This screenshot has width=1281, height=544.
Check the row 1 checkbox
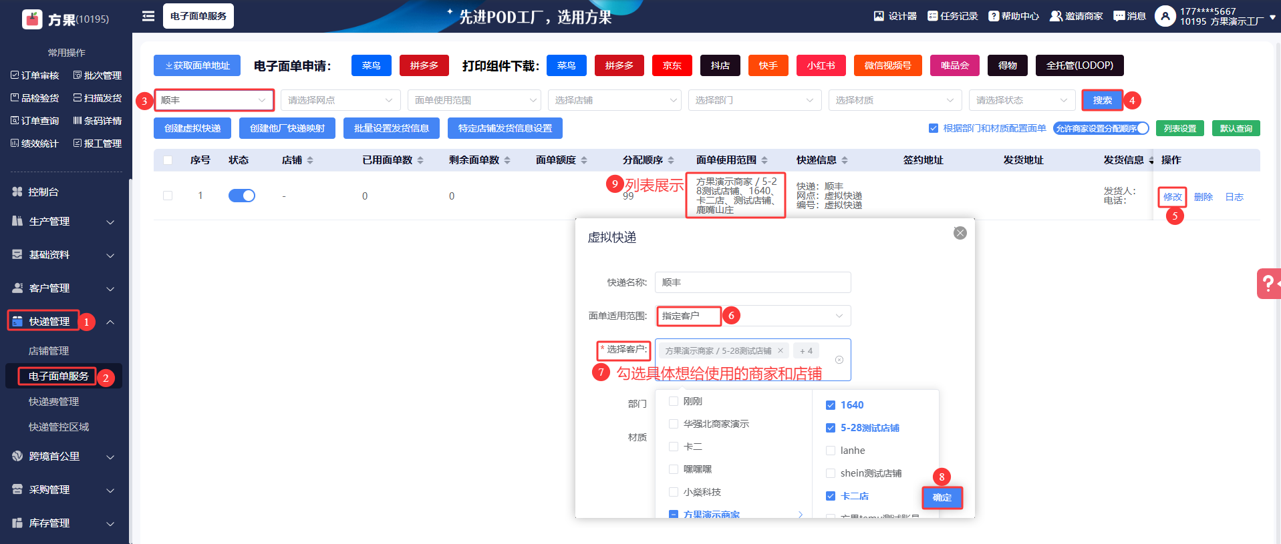click(168, 196)
